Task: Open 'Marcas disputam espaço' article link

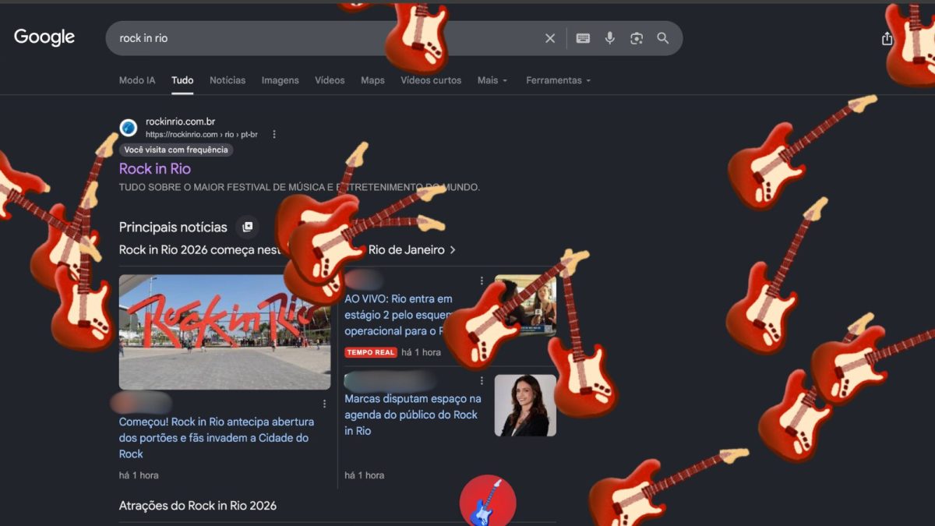Action: [x=413, y=415]
